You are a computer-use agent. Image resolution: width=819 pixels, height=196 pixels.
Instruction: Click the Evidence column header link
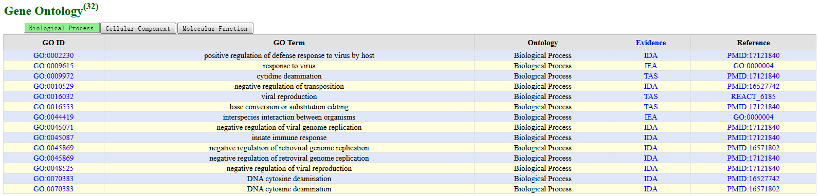650,43
